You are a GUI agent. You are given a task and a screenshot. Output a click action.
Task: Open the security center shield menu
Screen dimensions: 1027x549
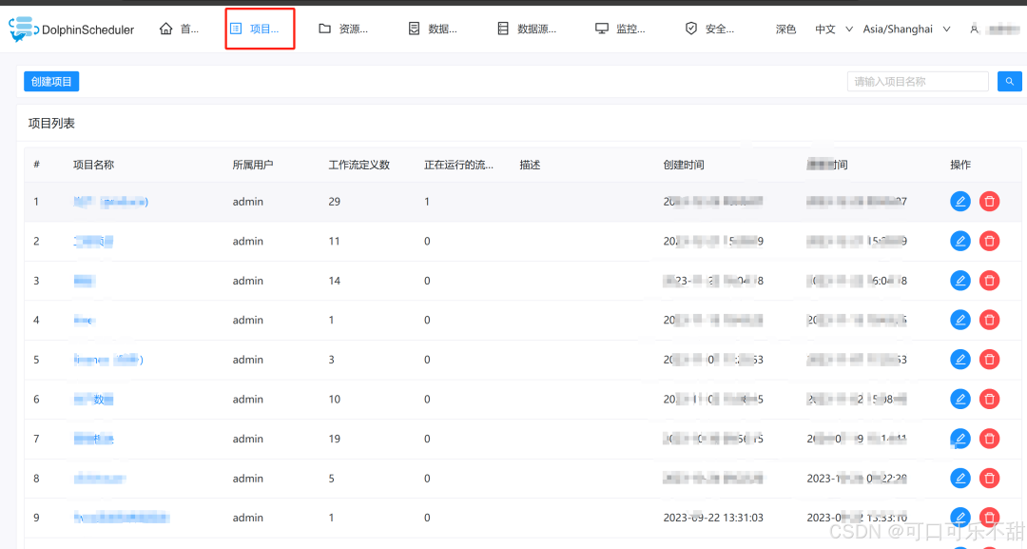click(709, 29)
